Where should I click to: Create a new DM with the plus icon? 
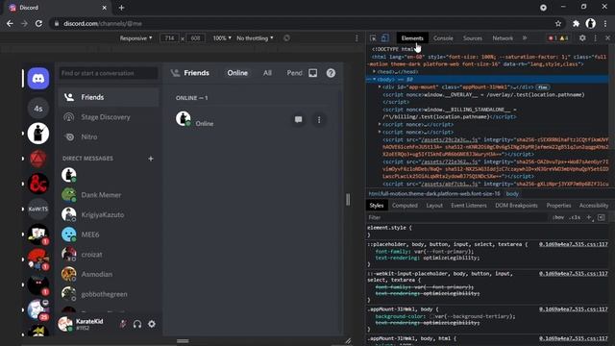coord(151,159)
